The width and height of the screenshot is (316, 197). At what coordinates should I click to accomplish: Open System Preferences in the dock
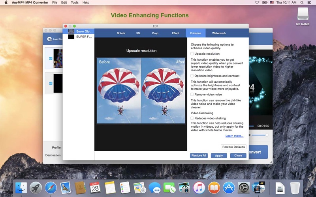(243, 188)
